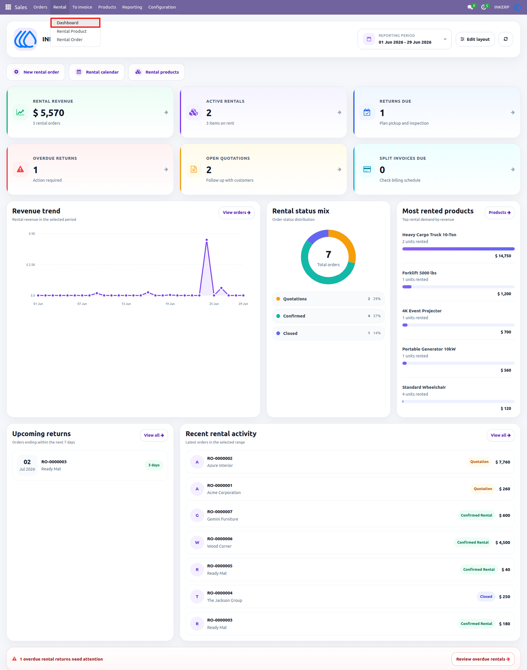Click Heavy Cargo Truck revenue progress bar
The height and width of the screenshot is (670, 527).
pos(458,249)
